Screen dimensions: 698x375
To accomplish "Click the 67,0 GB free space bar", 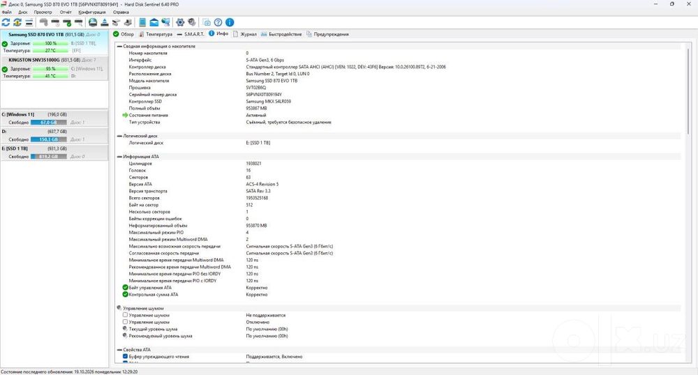I will pos(49,122).
